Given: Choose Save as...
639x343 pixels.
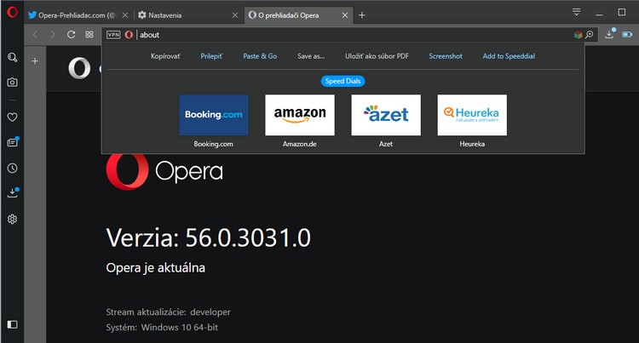Looking at the screenshot, I should point(311,56).
